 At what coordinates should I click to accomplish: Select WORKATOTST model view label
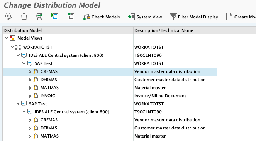point(38,47)
